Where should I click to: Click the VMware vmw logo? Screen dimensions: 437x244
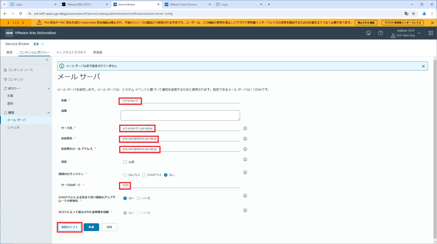[x=9, y=33]
